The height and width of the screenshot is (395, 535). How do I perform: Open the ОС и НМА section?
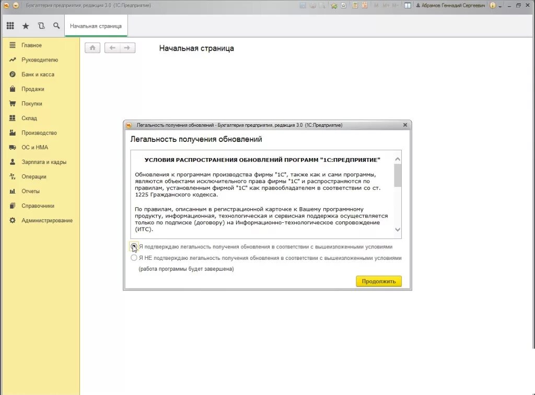pos(35,147)
